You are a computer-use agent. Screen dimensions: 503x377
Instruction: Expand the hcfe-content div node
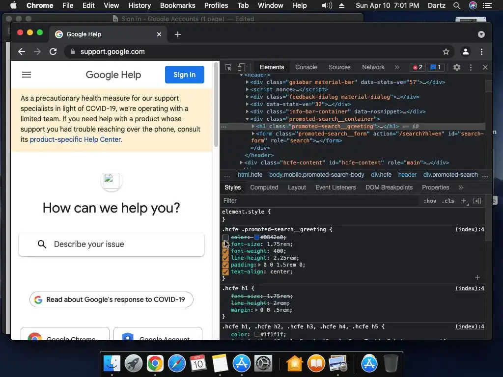pyautogui.click(x=241, y=162)
